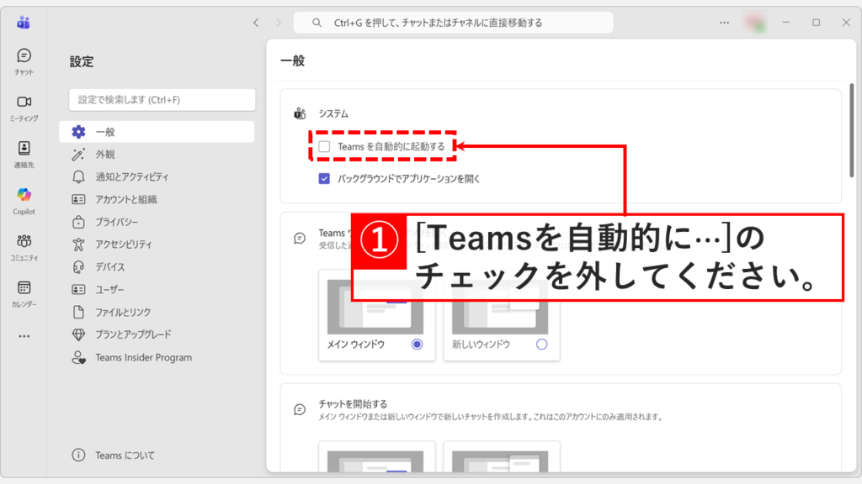The image size is (862, 484).
Task: Expand more apps via the ... rail button
Action: (24, 334)
